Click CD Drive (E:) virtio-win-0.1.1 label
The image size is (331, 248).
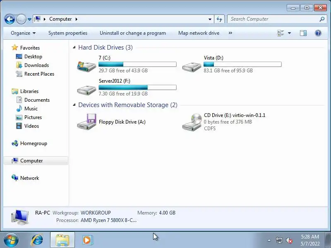tap(235, 115)
